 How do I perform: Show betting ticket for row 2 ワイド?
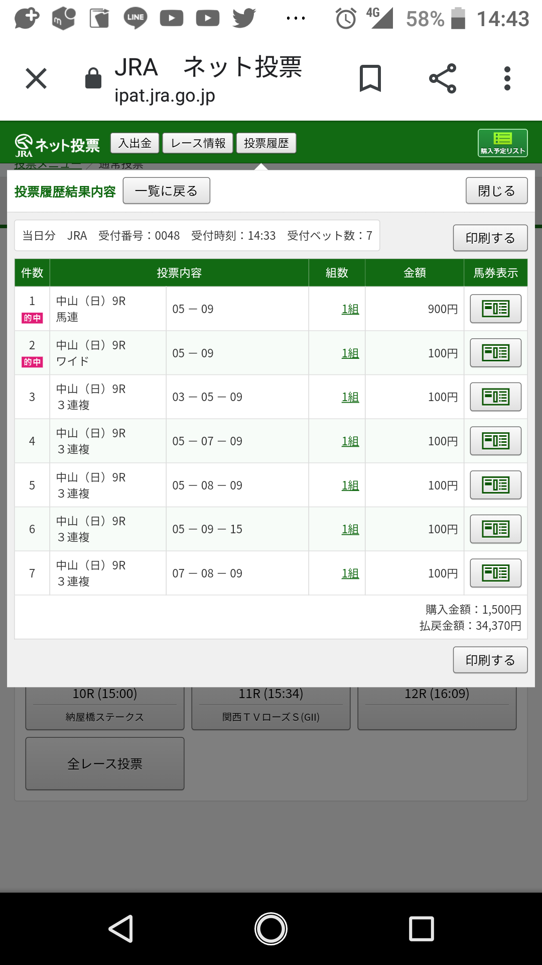pyautogui.click(x=495, y=353)
